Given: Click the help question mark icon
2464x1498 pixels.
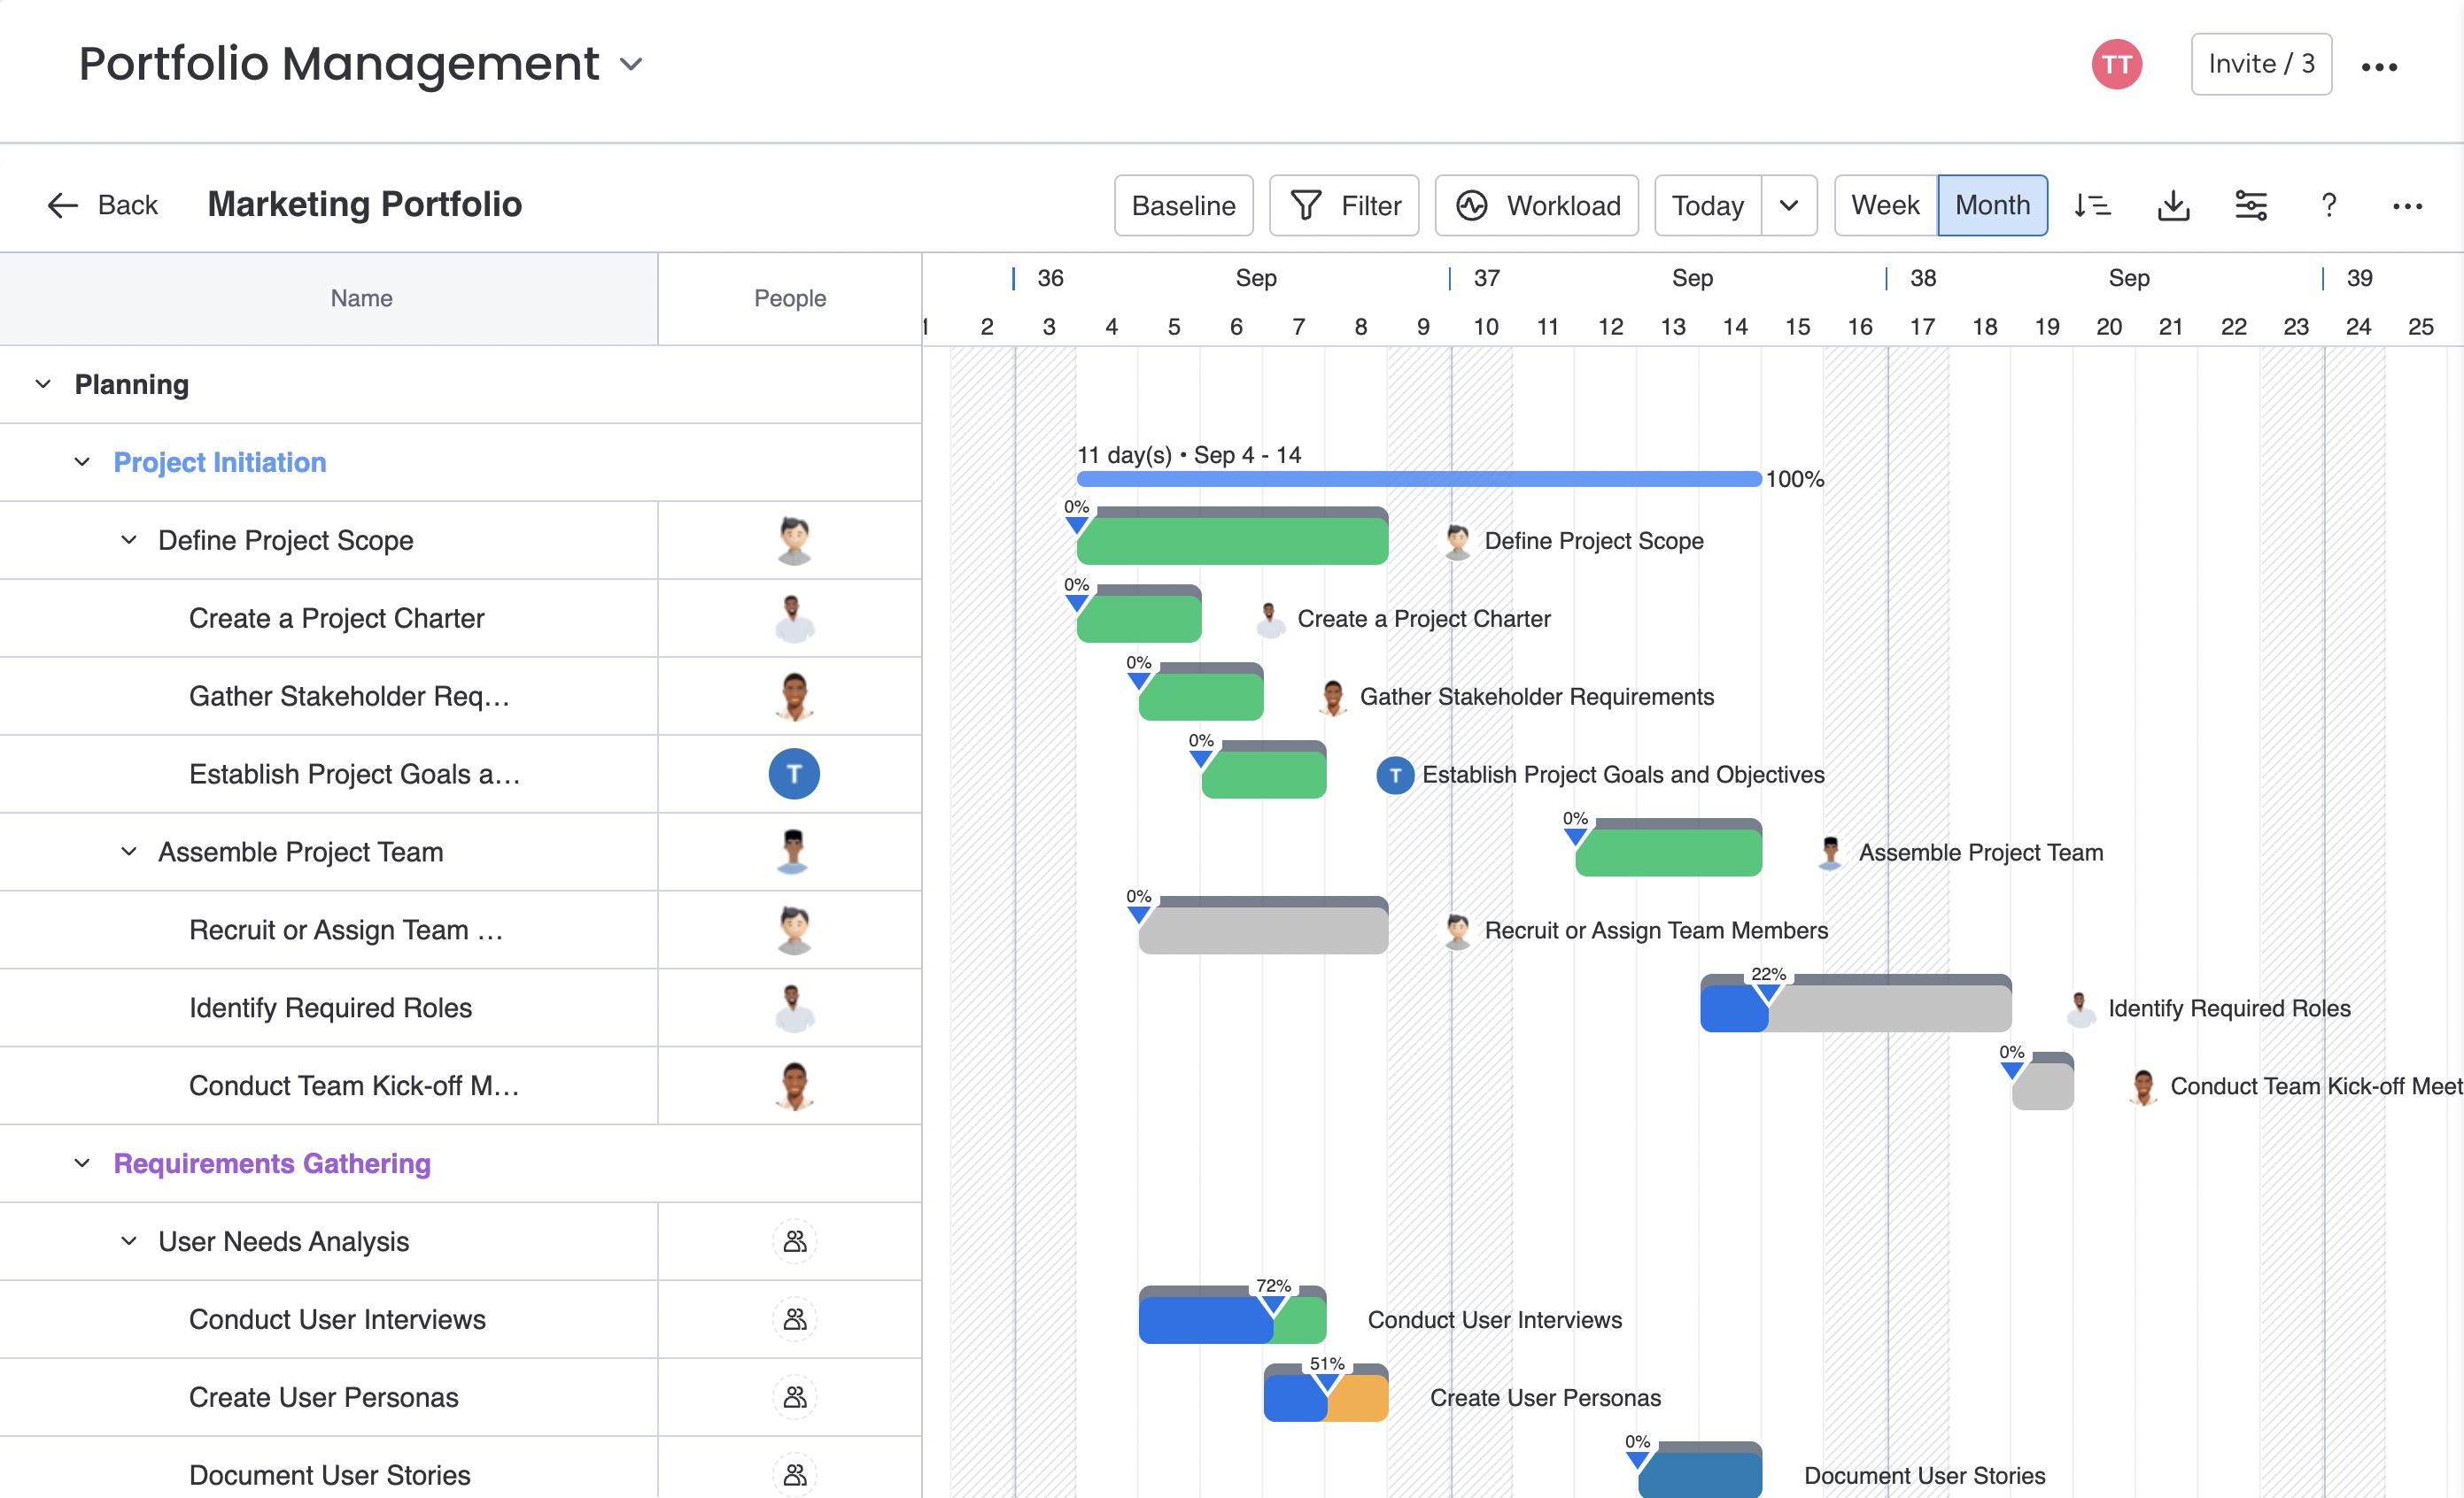Looking at the screenshot, I should click(x=2328, y=206).
